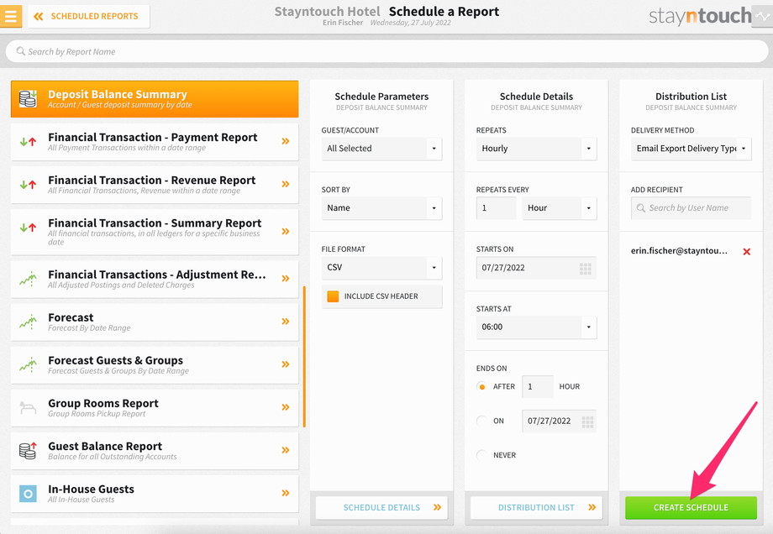Image resolution: width=773 pixels, height=534 pixels.
Task: Open Financial Transaction - Revenue Report
Action: (x=155, y=185)
